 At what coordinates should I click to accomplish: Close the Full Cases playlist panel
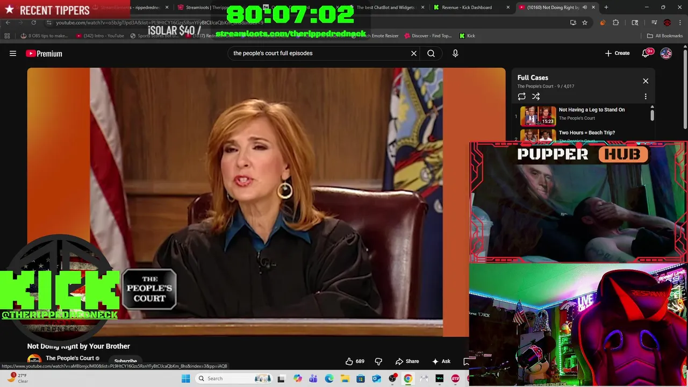pyautogui.click(x=646, y=81)
